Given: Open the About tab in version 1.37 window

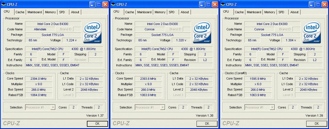Looking at the screenshot, I should pos(75,12).
